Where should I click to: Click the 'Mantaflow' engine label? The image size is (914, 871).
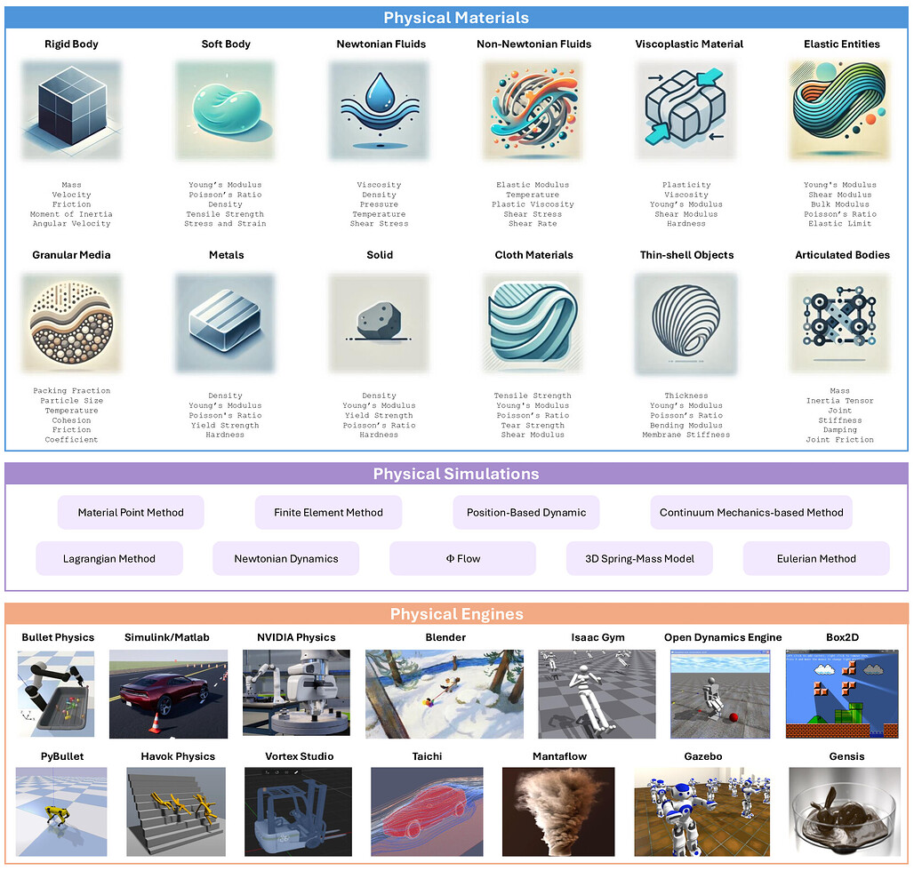click(x=559, y=757)
